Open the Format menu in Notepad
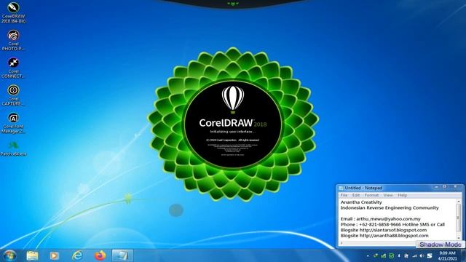 (x=371, y=195)
